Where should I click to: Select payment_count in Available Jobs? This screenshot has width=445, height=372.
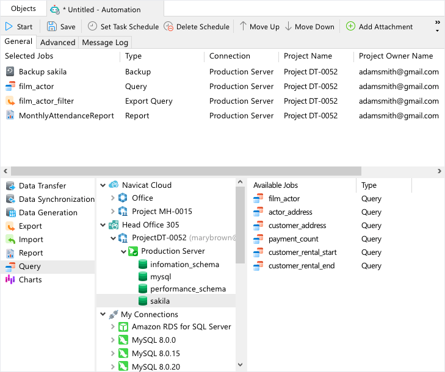click(x=293, y=239)
